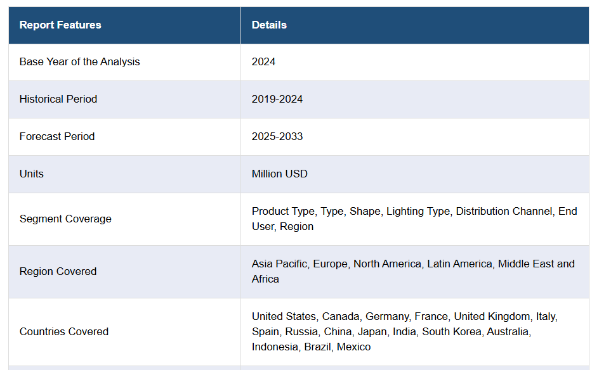Click the United States country text
Image resolution: width=592 pixels, height=370 pixels.
click(284, 317)
